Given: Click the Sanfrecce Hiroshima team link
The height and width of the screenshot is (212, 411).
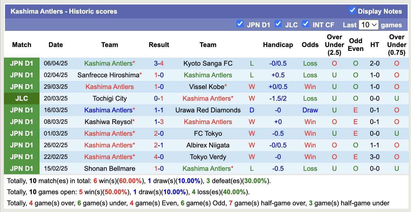Looking at the screenshot, I should [x=108, y=75].
